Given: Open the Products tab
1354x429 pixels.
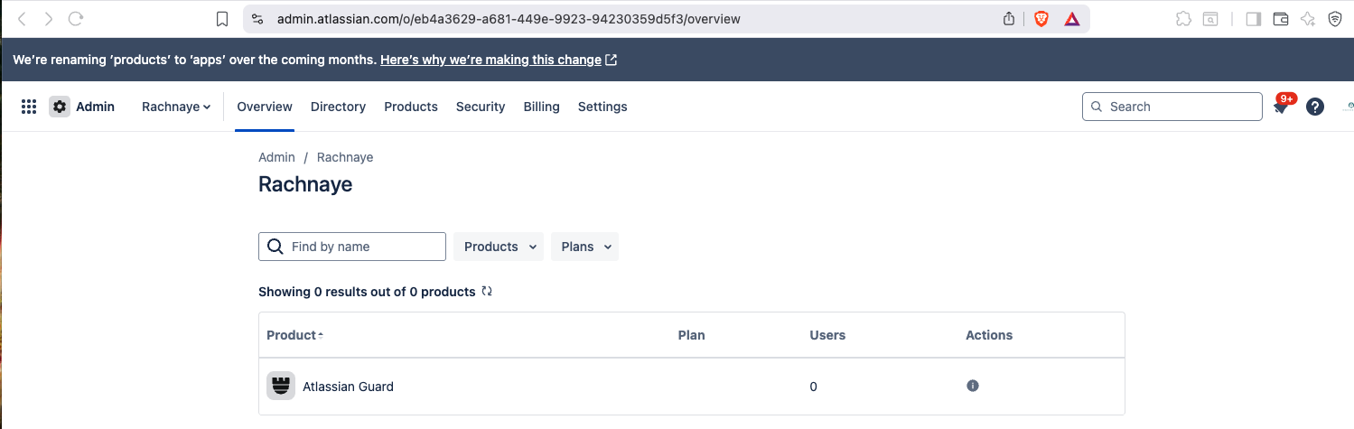Looking at the screenshot, I should [x=411, y=107].
